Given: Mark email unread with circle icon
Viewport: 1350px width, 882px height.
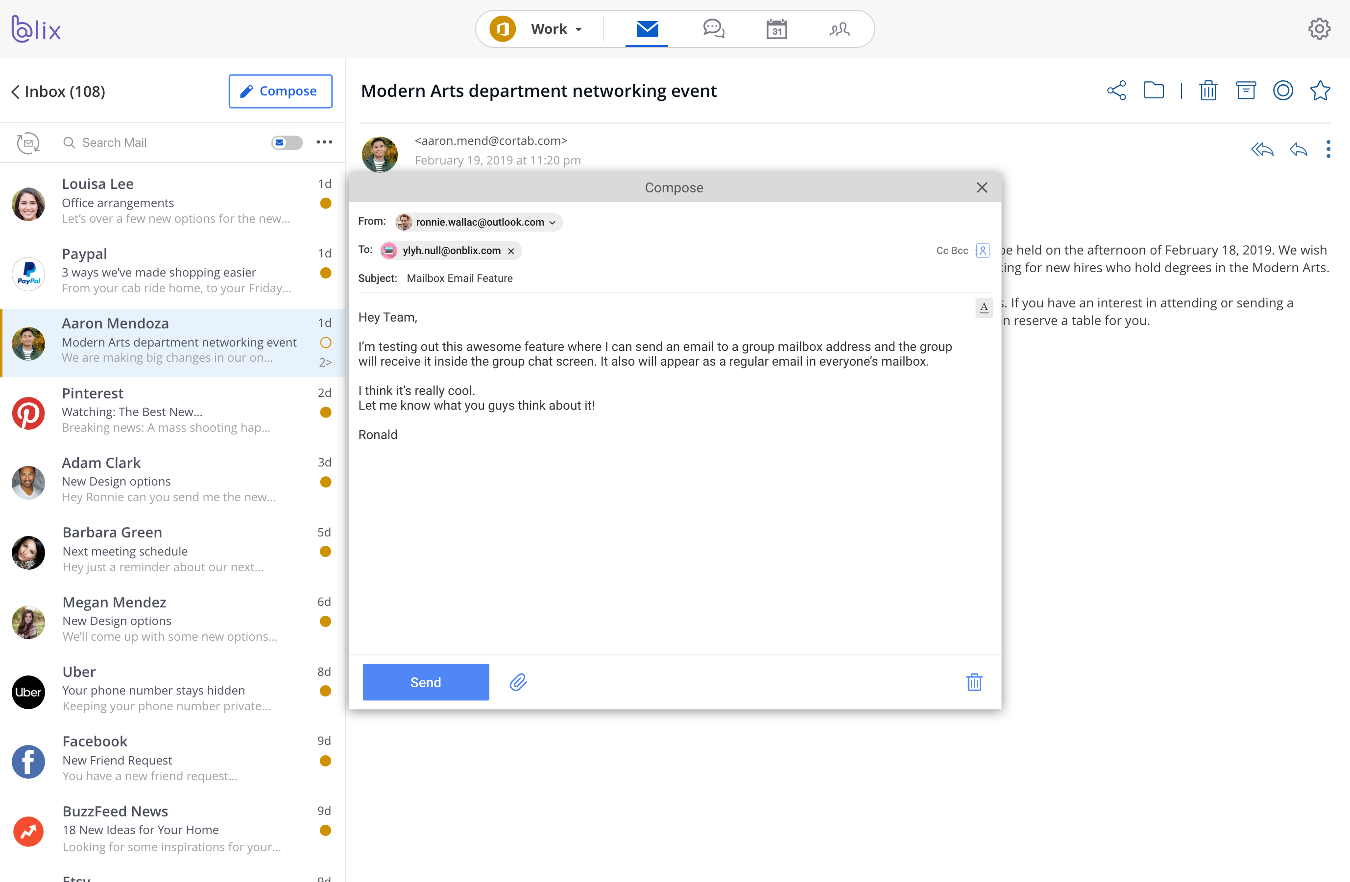Looking at the screenshot, I should [x=1283, y=91].
